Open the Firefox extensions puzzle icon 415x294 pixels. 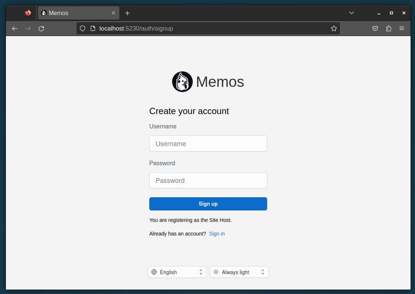coord(388,28)
